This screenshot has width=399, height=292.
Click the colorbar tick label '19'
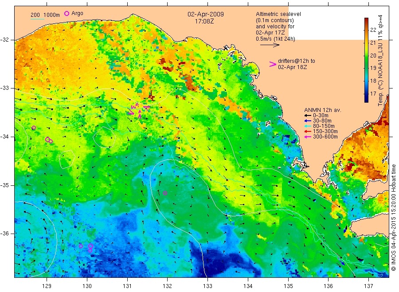tap(373, 68)
